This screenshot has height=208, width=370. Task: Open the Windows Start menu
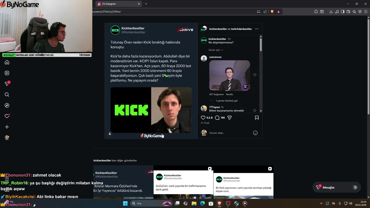click(125, 203)
